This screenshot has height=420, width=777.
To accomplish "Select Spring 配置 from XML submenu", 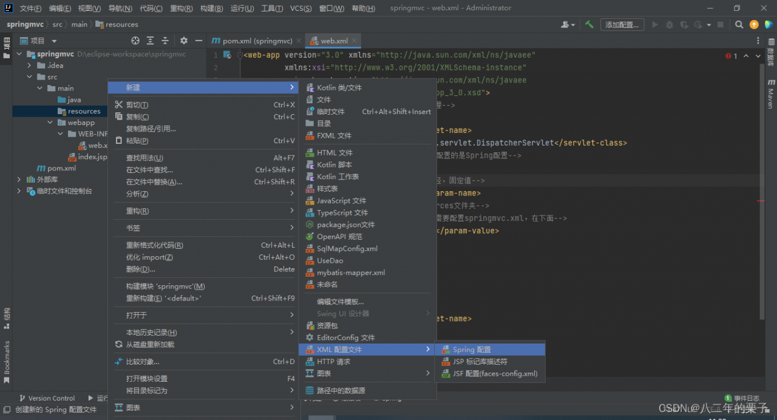I will [472, 350].
